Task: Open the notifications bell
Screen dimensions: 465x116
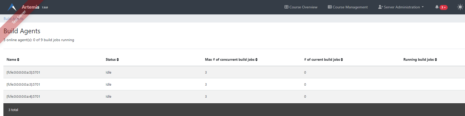Action: tap(437, 7)
